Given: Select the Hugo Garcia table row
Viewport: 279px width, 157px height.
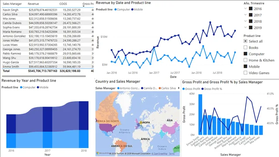Looking at the screenshot, I should [48, 62].
